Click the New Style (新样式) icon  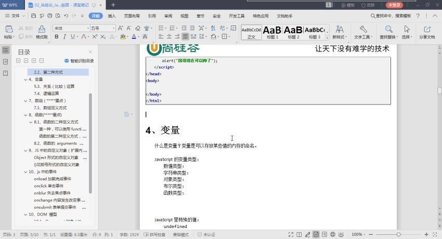[339, 29]
